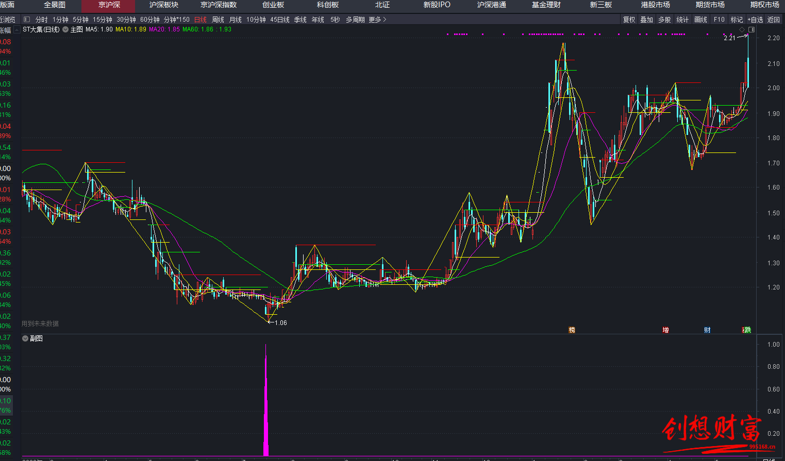The image size is (785, 461).
Task: Click the 榜 event marker at the chart bottom
Action: coord(572,330)
